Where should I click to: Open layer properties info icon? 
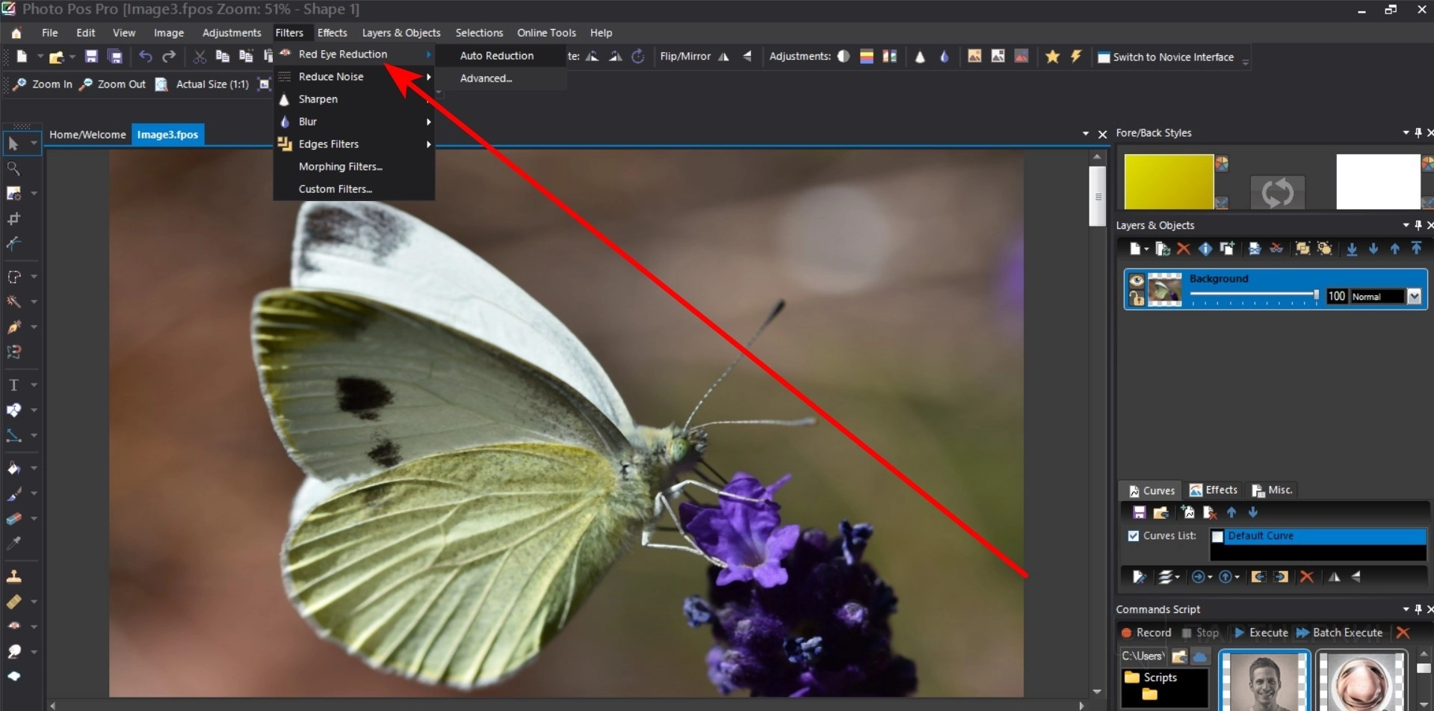1205,249
